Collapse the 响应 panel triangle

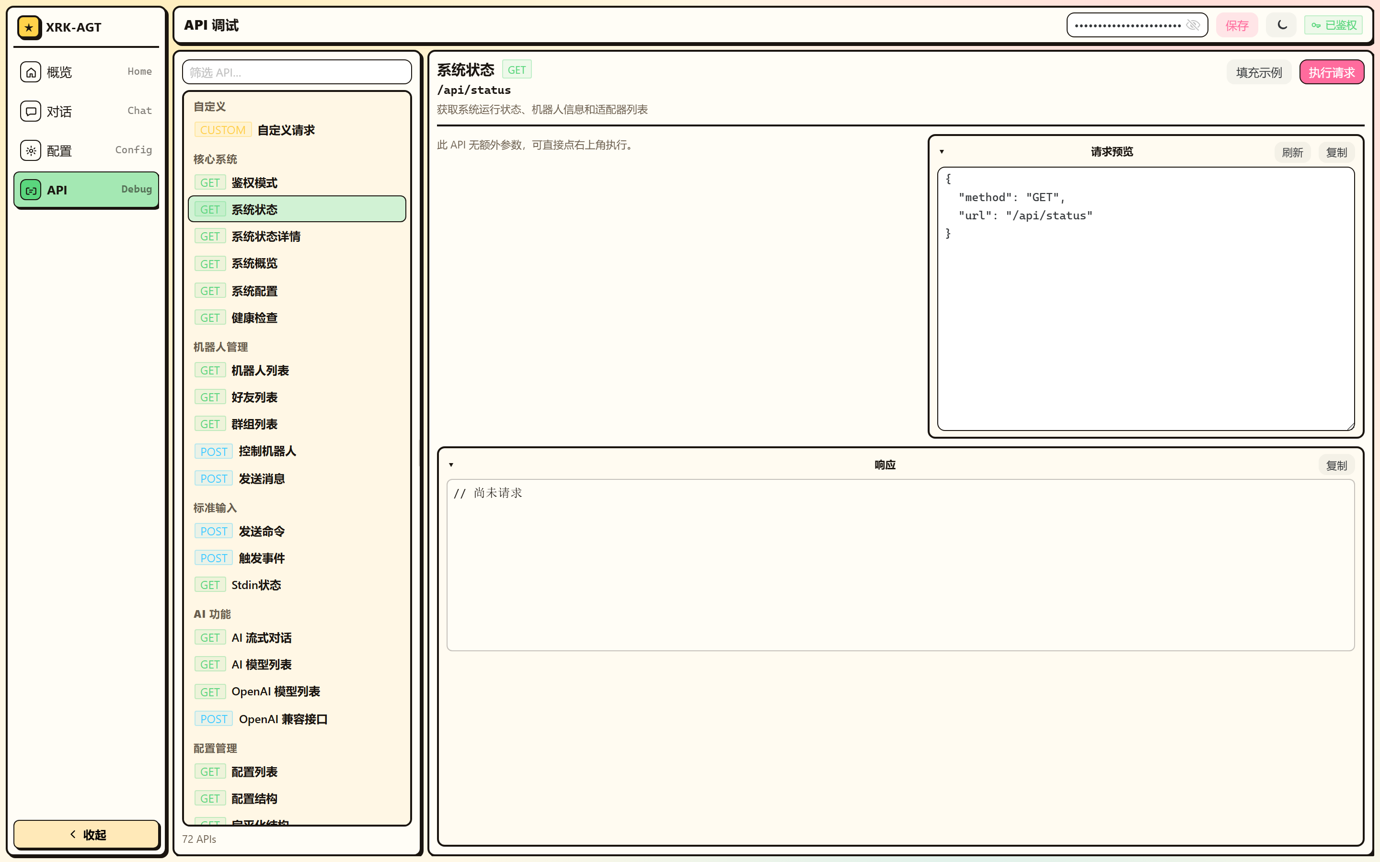pyautogui.click(x=451, y=465)
